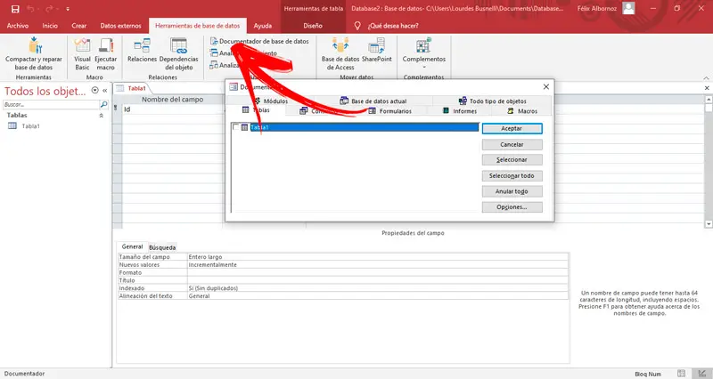The height and width of the screenshot is (379, 713).
Task: Click Base de datos de Access icon
Action: point(340,46)
